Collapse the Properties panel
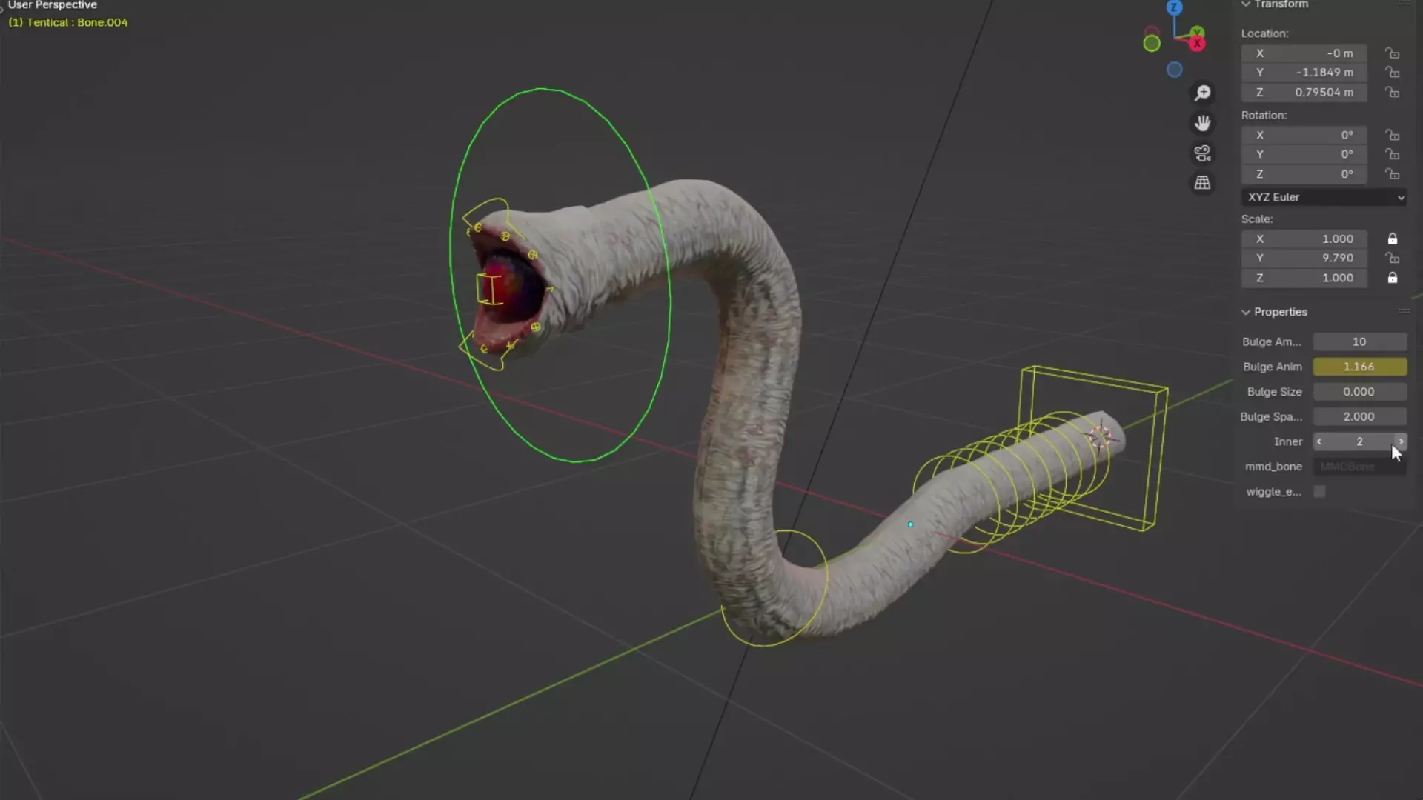The image size is (1423, 800). pos(1247,312)
